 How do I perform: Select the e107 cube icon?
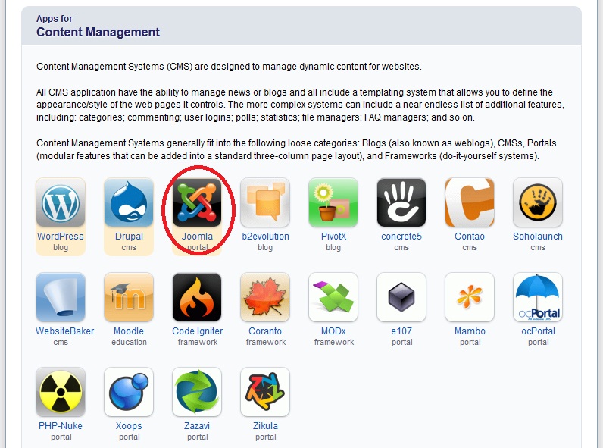pyautogui.click(x=401, y=297)
